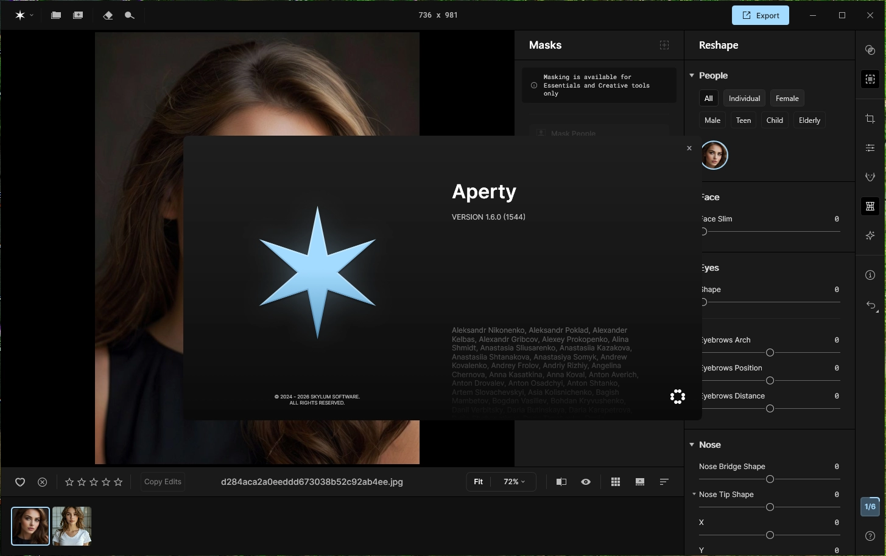The width and height of the screenshot is (886, 556).
Task: Open the Erase tool in top toolbar
Action: [x=108, y=15]
